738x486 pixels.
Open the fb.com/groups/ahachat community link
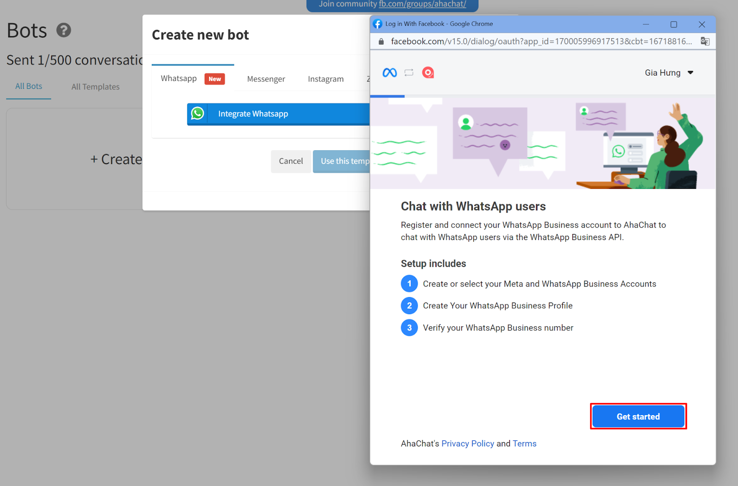tap(423, 4)
